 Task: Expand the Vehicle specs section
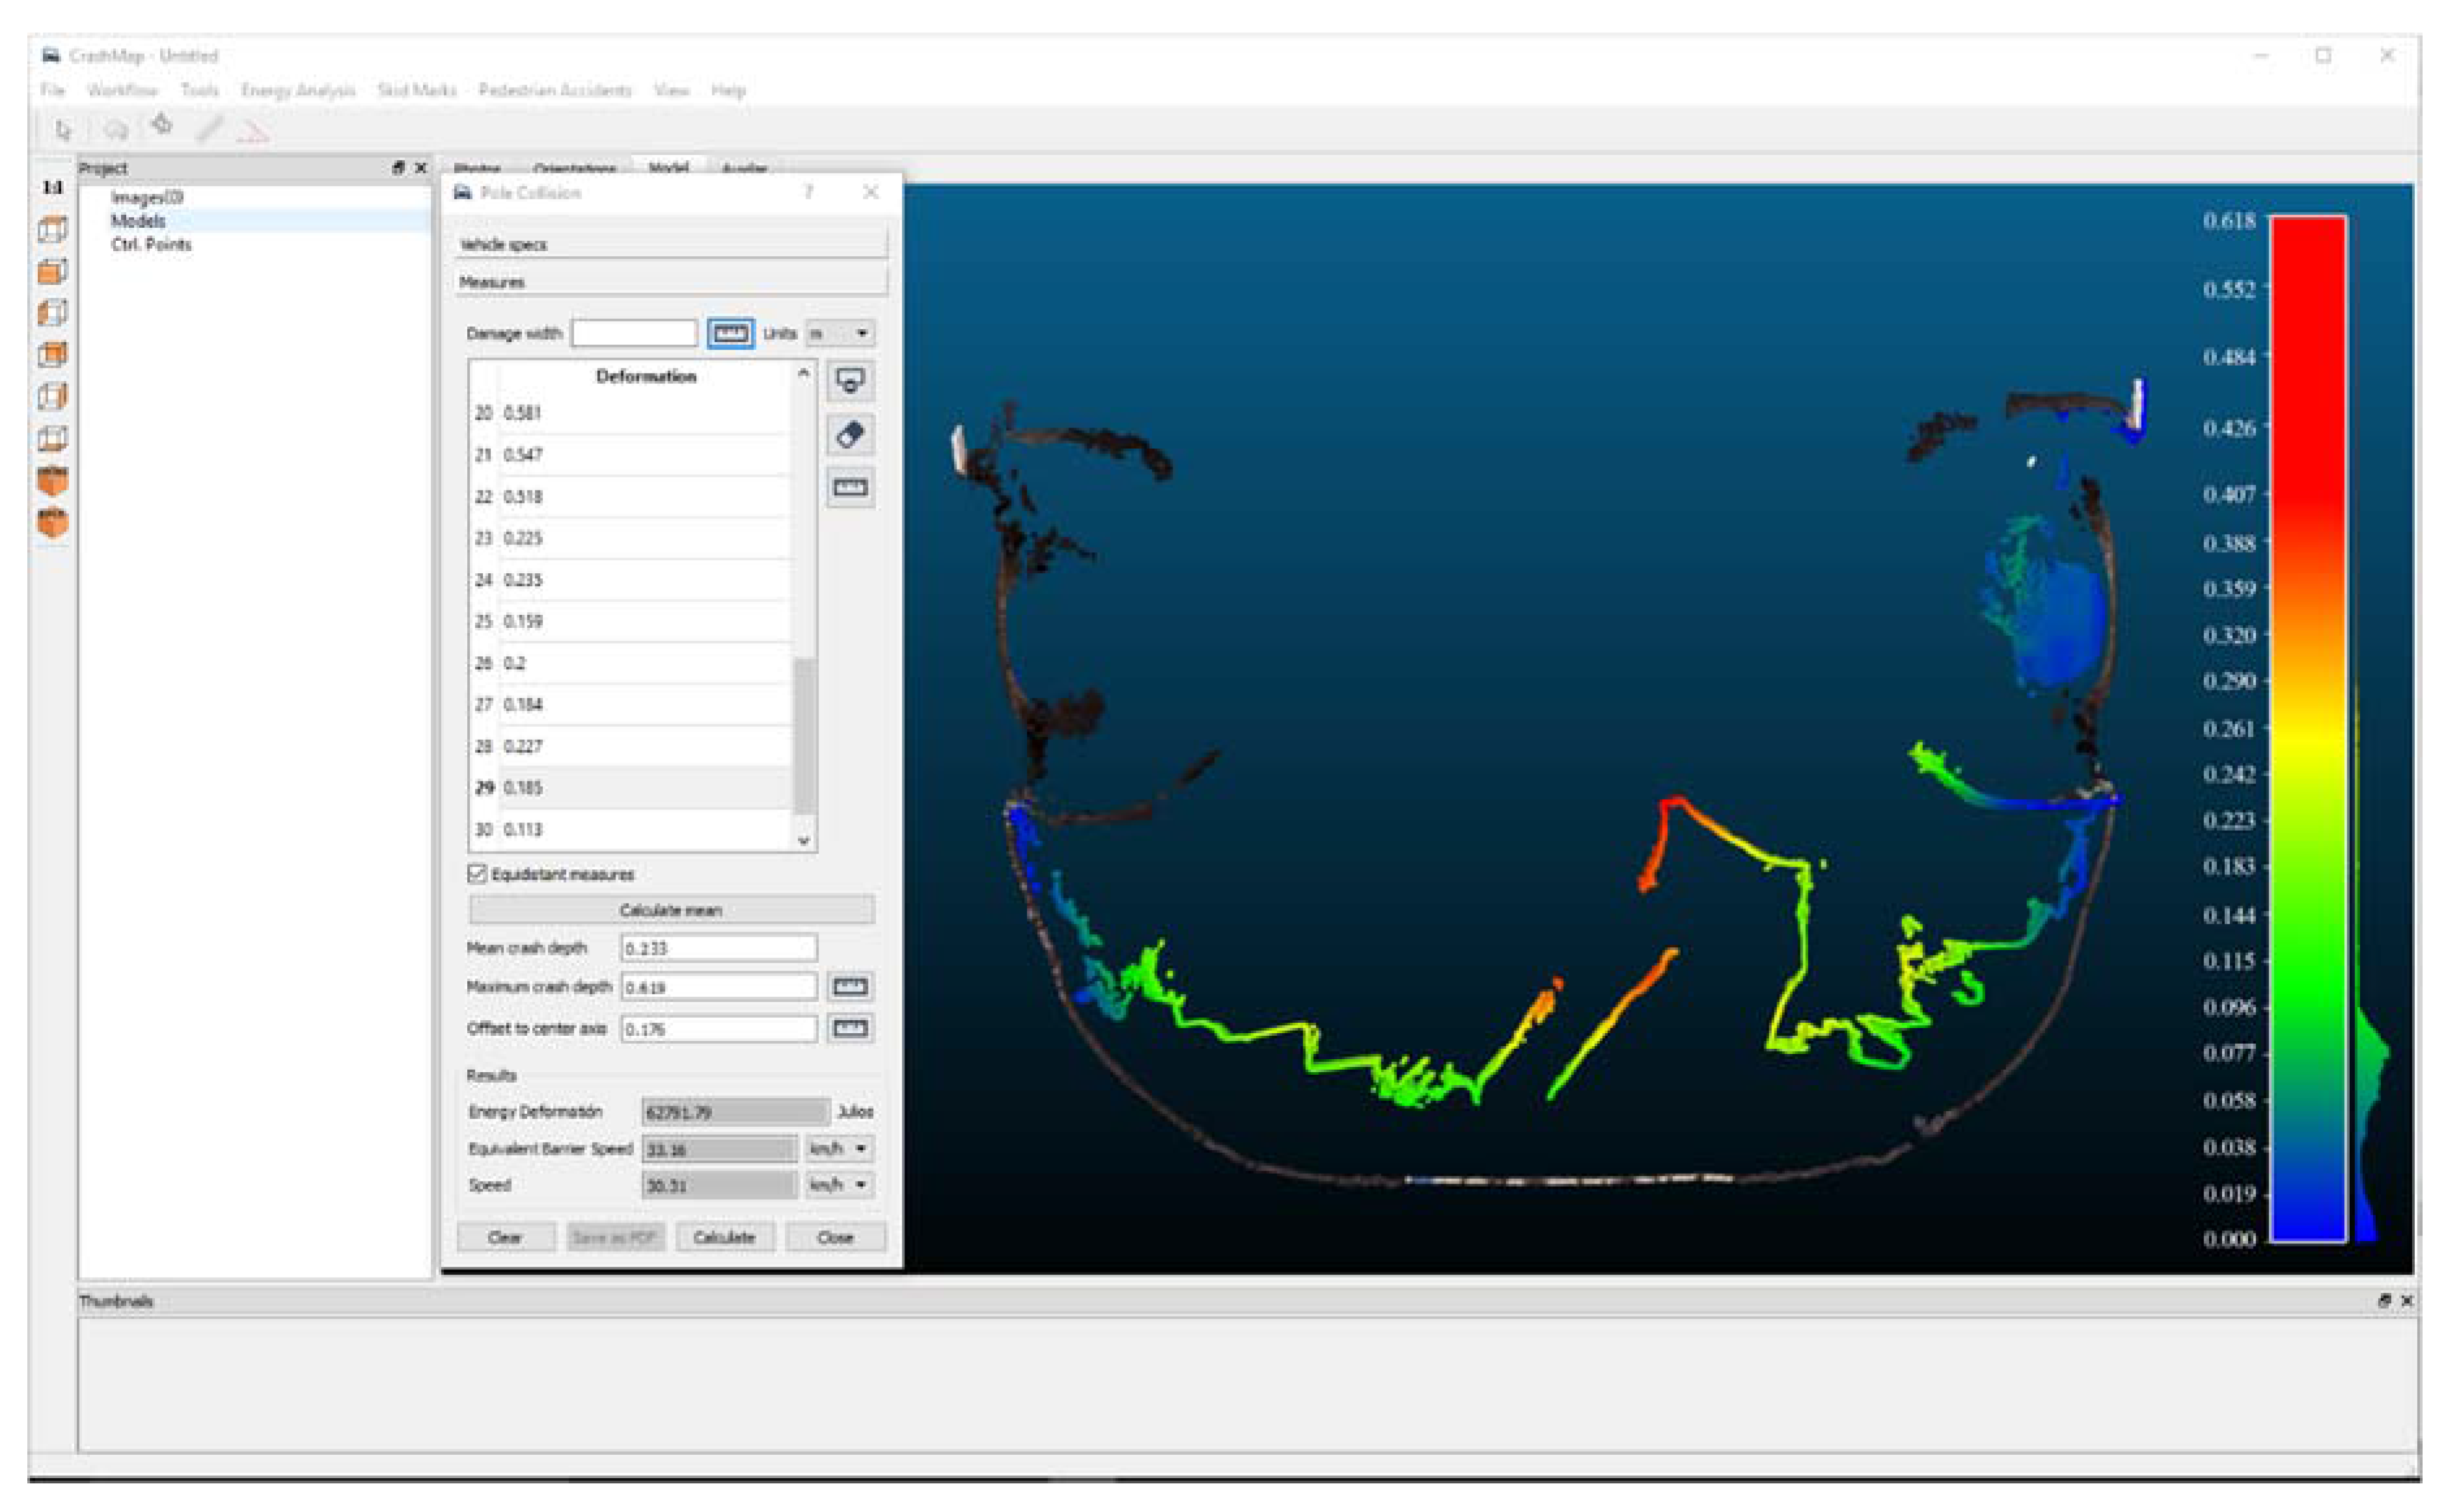point(670,244)
